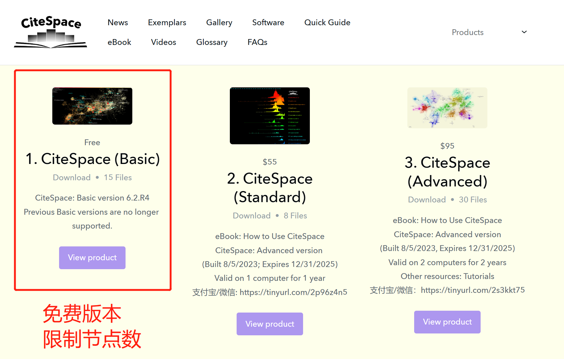Open the Glossary page
The image size is (564, 359).
212,42
